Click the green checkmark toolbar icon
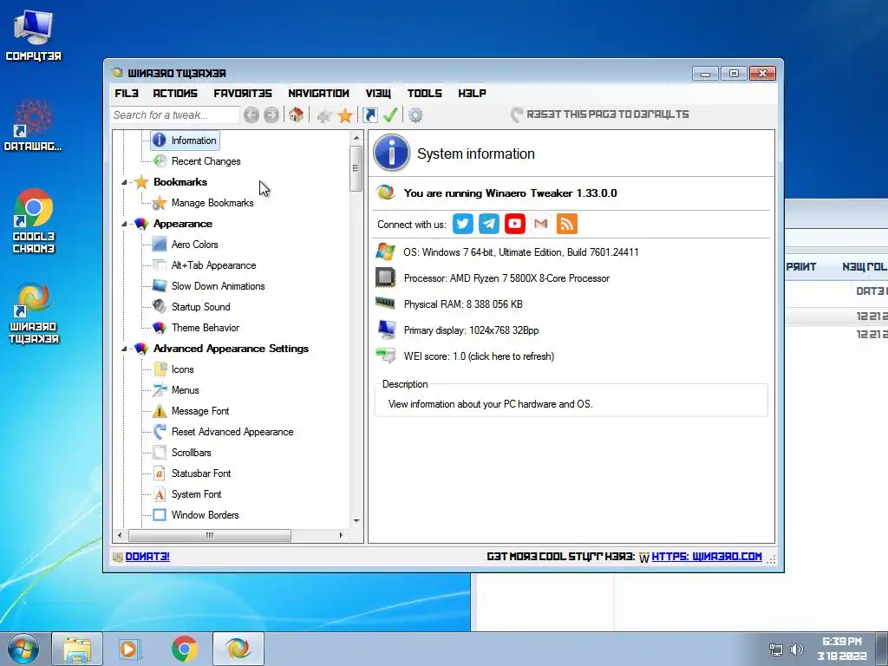 coord(390,115)
